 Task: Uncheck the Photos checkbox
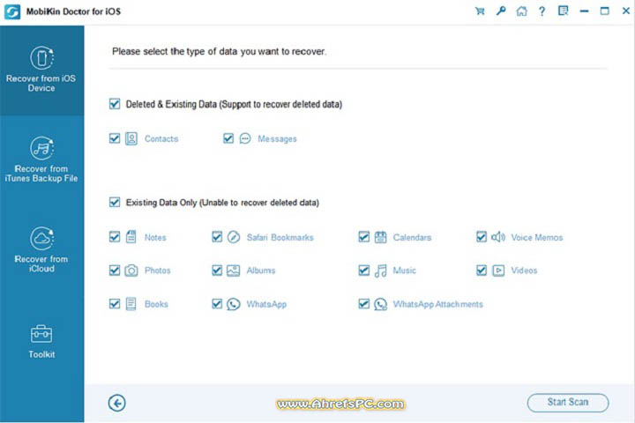tap(115, 270)
